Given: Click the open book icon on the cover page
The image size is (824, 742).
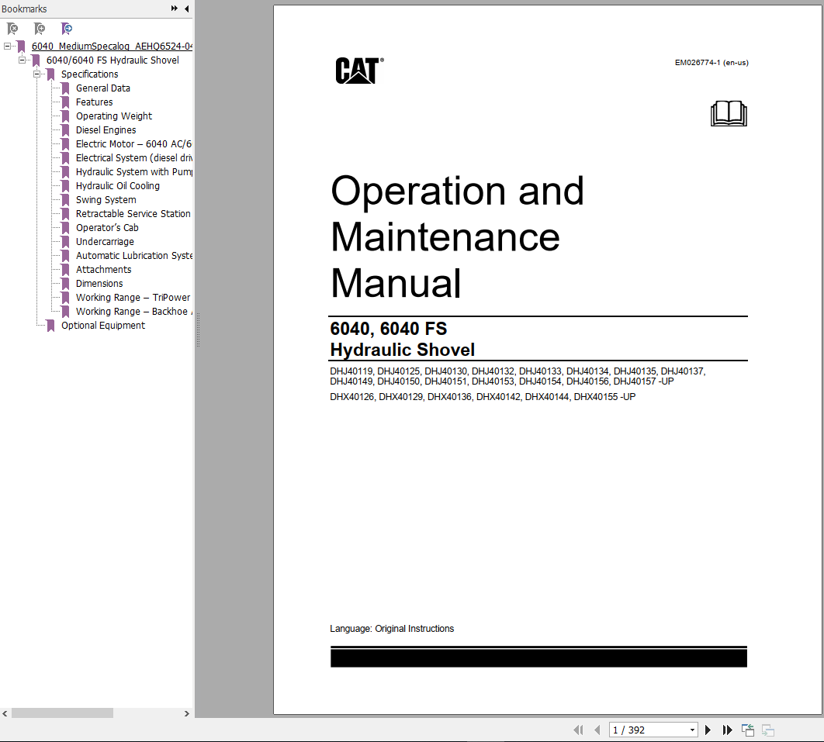Looking at the screenshot, I should point(729,113).
